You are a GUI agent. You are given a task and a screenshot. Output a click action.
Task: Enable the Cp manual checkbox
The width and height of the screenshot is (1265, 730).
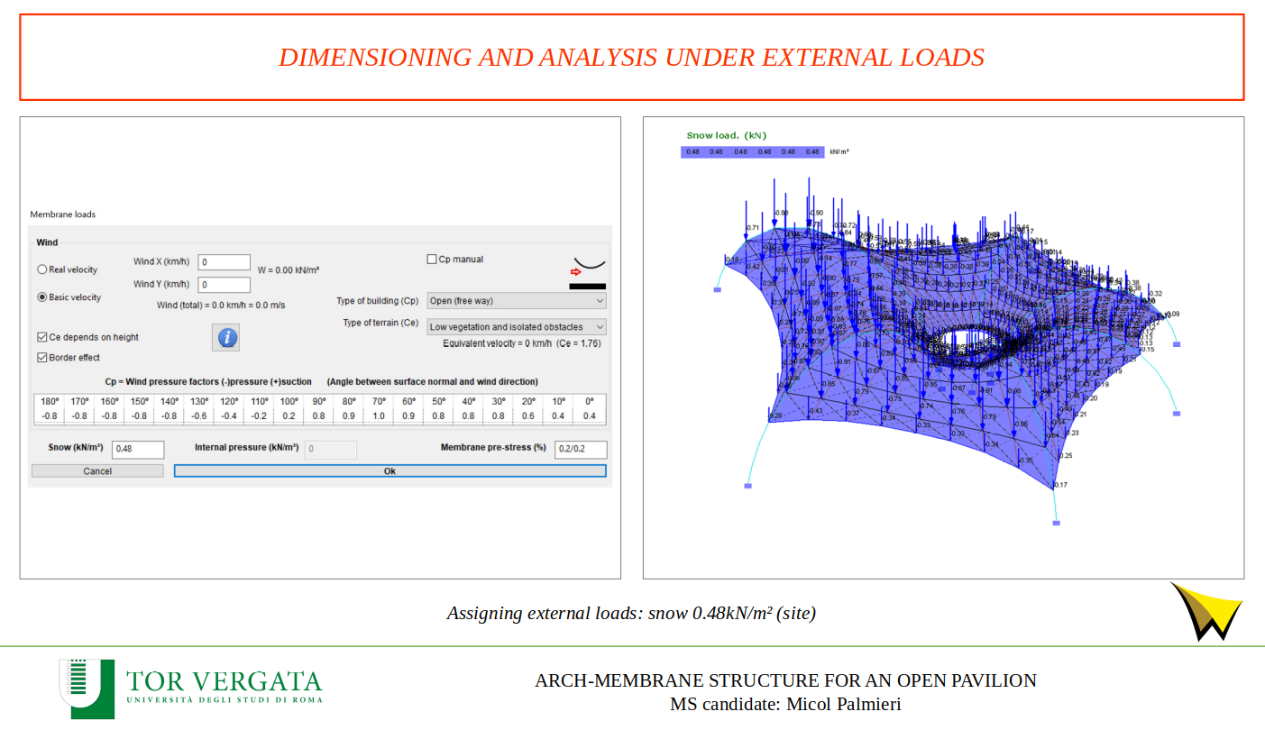click(432, 260)
